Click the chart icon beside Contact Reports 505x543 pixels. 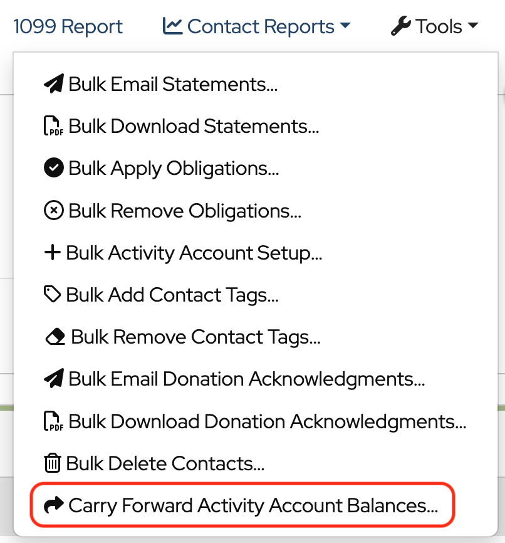[172, 26]
